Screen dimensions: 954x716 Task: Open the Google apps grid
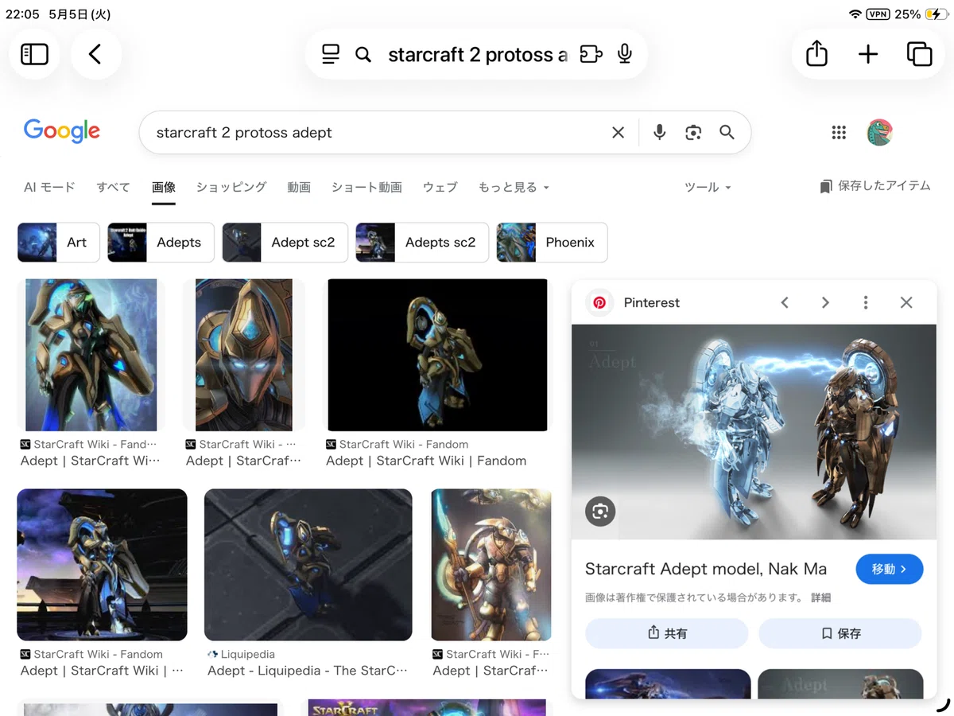[839, 133]
